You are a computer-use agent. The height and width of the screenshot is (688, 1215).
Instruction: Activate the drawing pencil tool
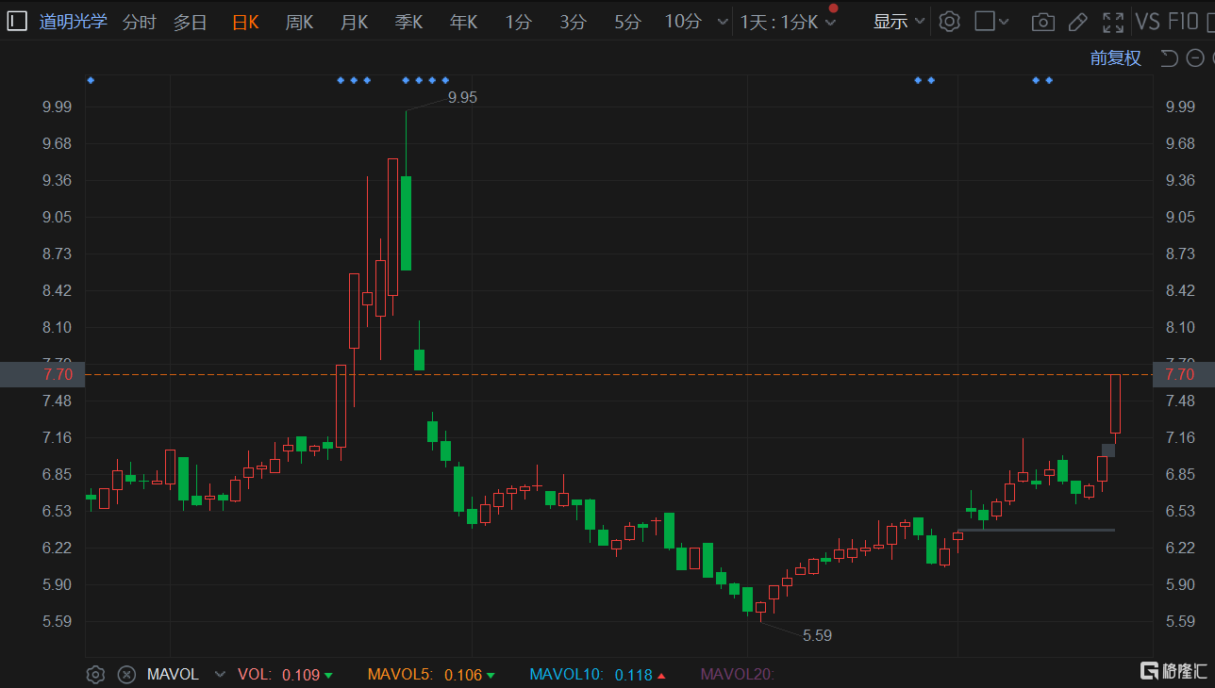(x=1077, y=22)
